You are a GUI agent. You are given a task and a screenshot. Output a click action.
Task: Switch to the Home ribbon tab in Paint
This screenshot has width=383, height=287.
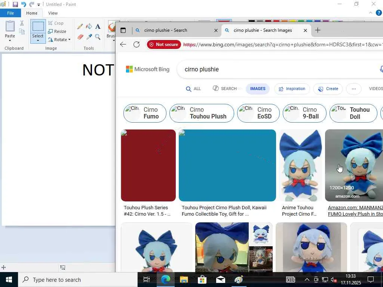(x=32, y=13)
